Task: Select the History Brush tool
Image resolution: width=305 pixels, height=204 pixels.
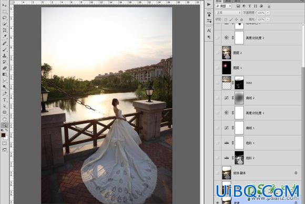Action: [4, 62]
